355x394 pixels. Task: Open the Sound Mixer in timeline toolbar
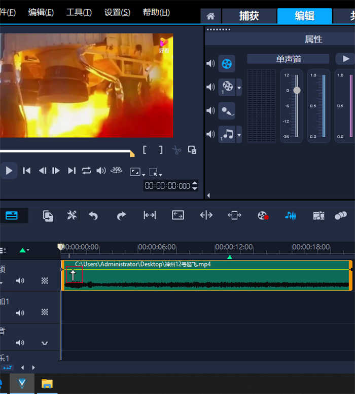(290, 215)
